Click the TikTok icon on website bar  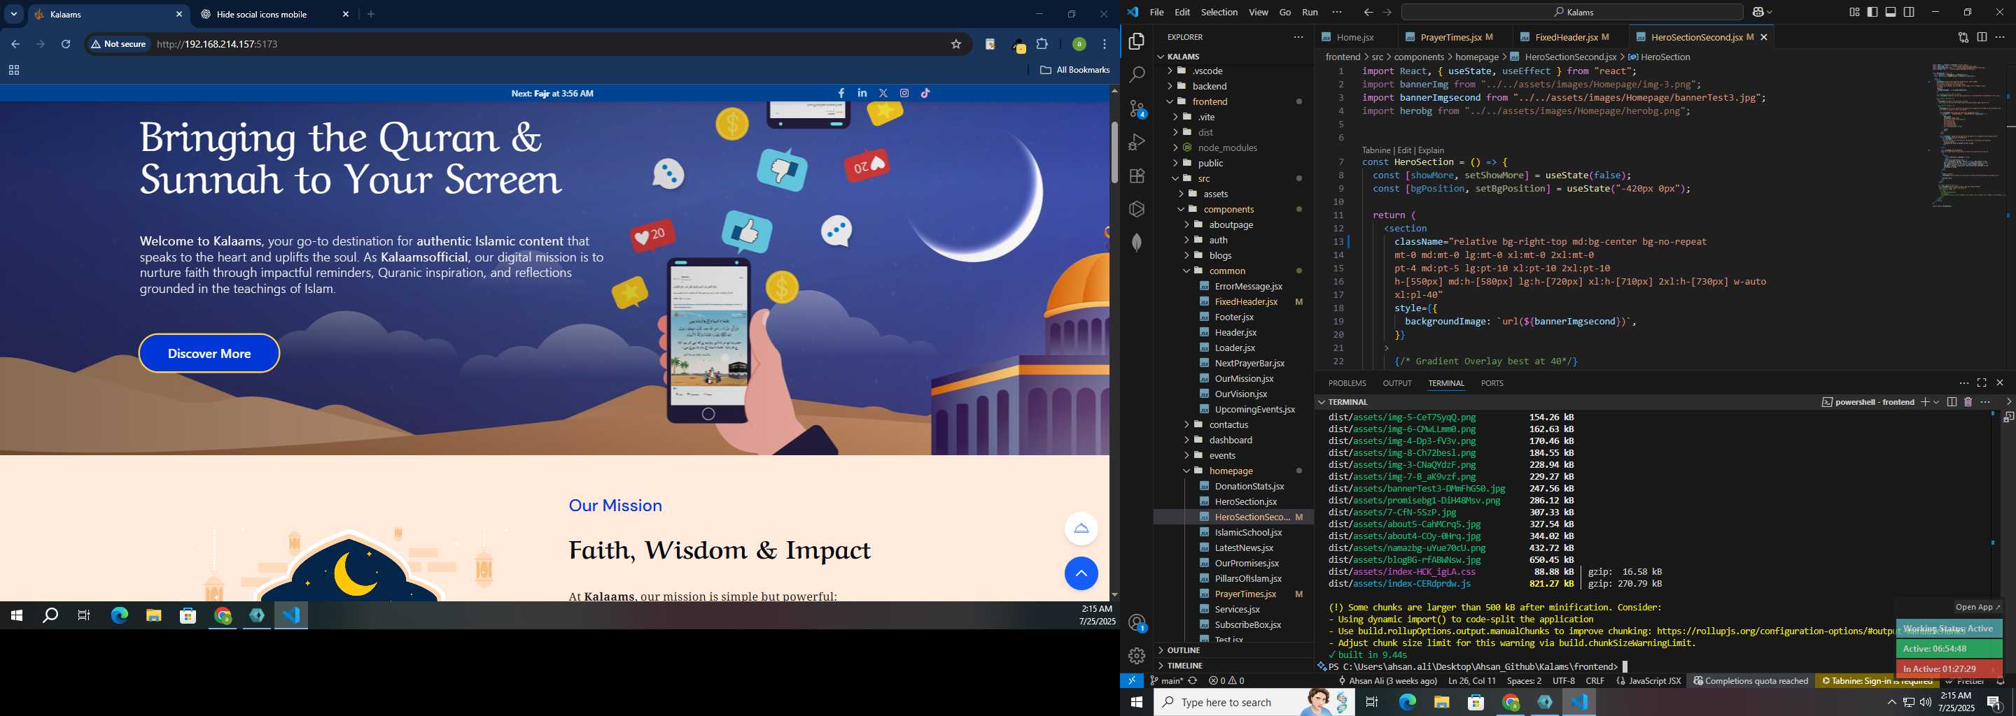[926, 93]
